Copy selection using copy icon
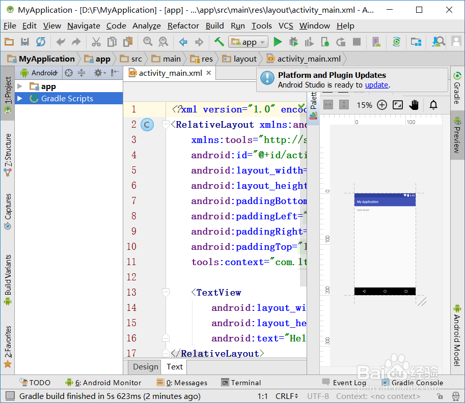465x403 pixels. [x=112, y=42]
